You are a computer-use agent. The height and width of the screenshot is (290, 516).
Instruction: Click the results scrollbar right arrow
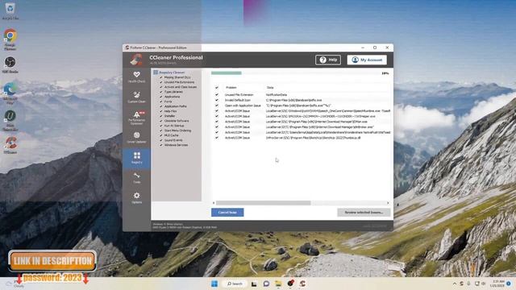click(388, 203)
